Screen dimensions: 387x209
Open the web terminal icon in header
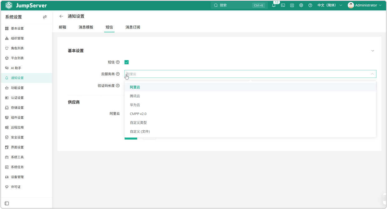283,5
